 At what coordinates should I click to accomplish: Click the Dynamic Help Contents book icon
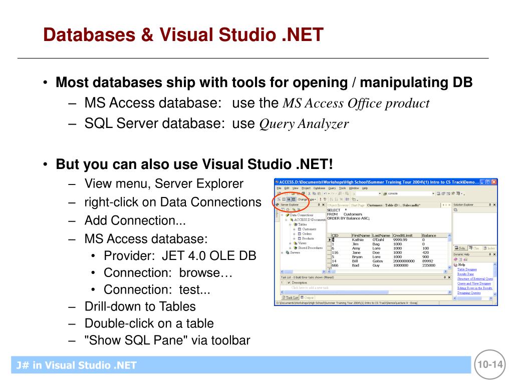point(455,259)
